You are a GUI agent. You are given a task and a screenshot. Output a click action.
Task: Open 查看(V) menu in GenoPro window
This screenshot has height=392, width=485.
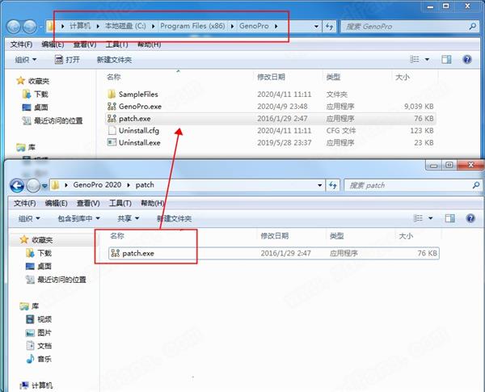coord(85,44)
